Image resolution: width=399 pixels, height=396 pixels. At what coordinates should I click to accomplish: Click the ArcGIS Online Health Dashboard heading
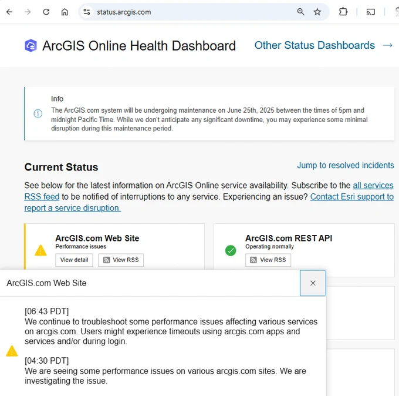coord(139,46)
